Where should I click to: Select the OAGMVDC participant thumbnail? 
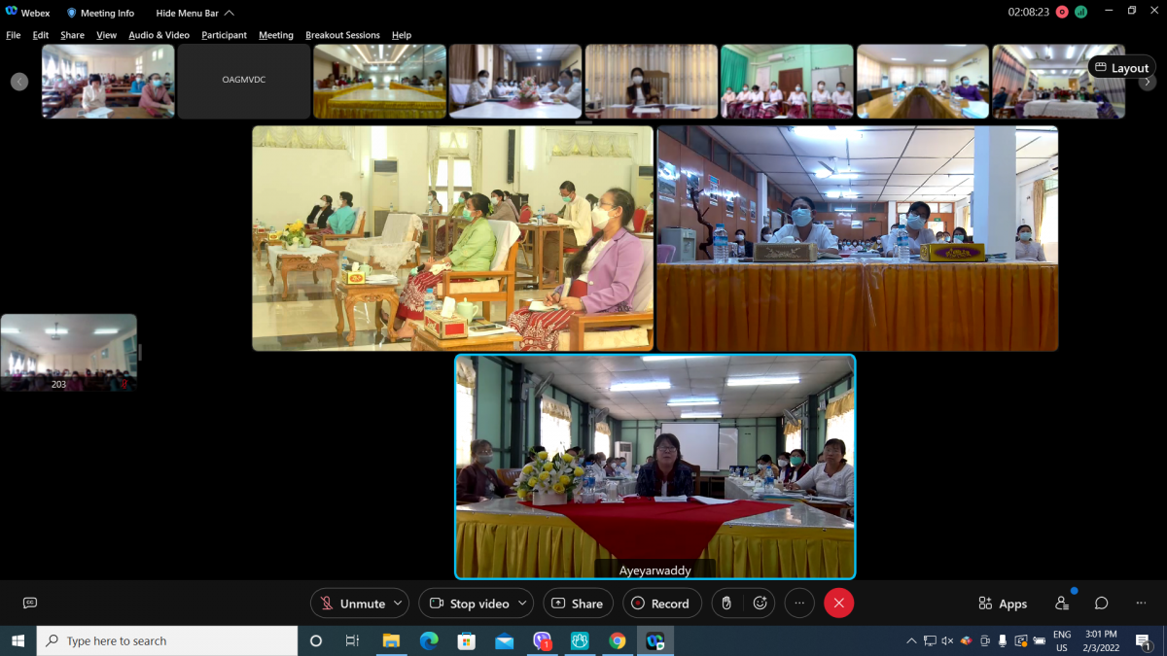[243, 81]
